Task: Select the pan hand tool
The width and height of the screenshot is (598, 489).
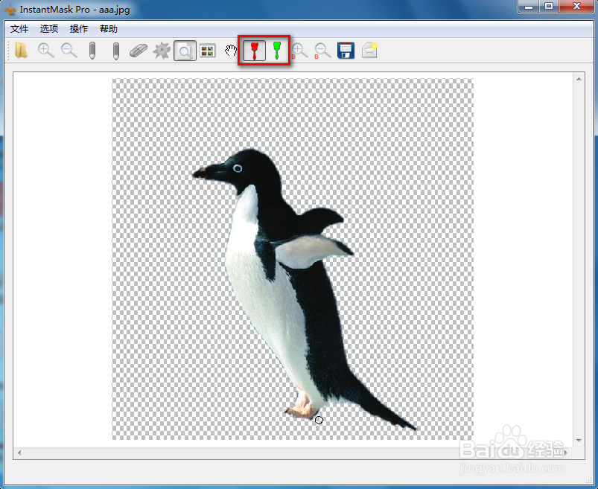Action: click(232, 51)
